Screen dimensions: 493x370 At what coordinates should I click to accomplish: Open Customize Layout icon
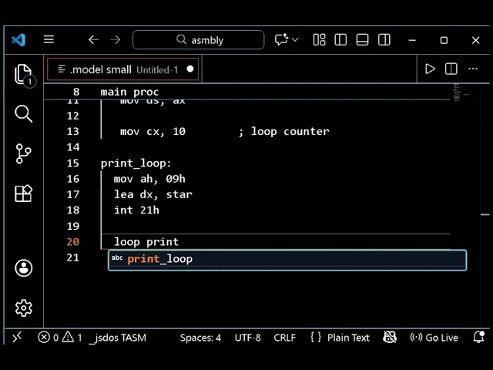point(319,40)
